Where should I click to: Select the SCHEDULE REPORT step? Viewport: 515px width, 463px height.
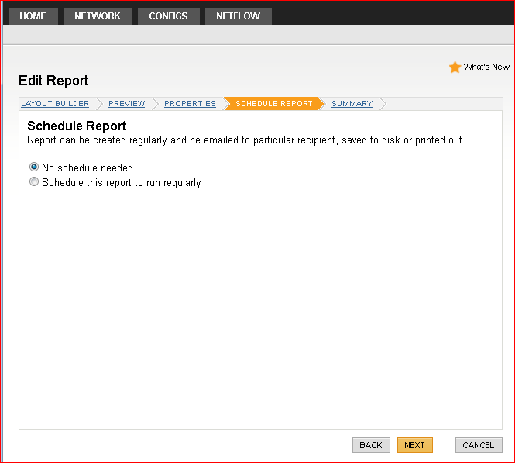point(273,104)
